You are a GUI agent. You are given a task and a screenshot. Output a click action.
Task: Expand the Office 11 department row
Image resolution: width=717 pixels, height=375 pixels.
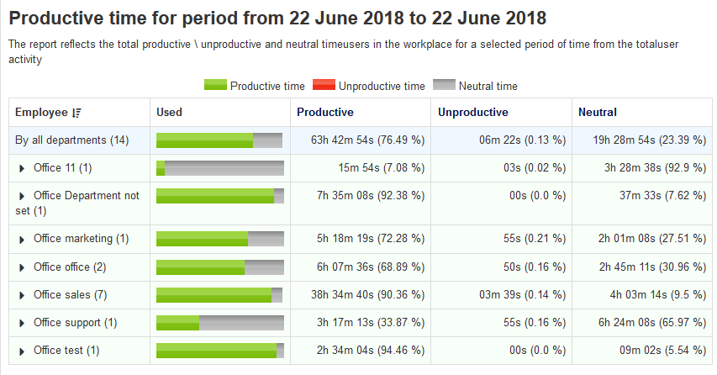click(x=23, y=168)
